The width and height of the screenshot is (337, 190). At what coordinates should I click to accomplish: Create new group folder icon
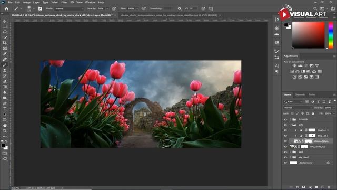[x=316, y=187]
